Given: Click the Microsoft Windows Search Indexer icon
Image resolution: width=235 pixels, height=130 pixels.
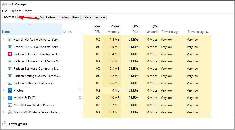Looking at the screenshot, I should (x=10, y=112).
